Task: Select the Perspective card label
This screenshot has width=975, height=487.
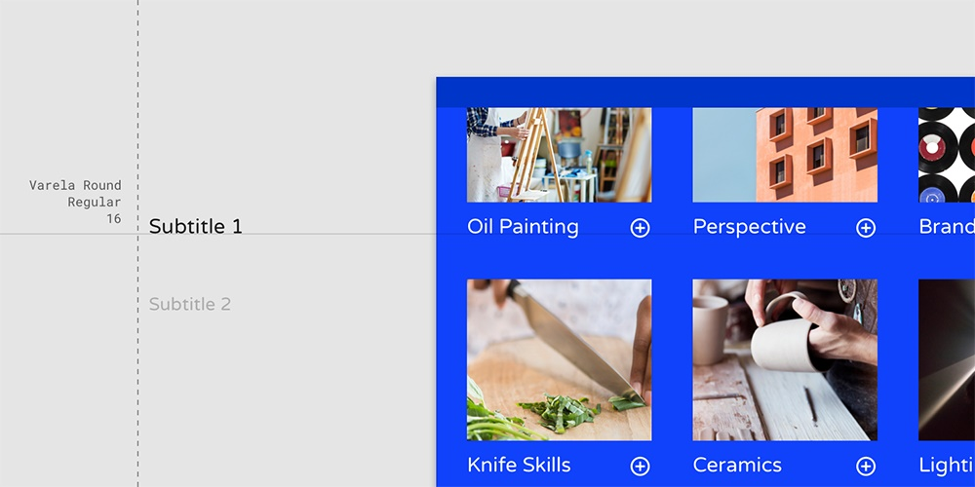Action: [749, 227]
